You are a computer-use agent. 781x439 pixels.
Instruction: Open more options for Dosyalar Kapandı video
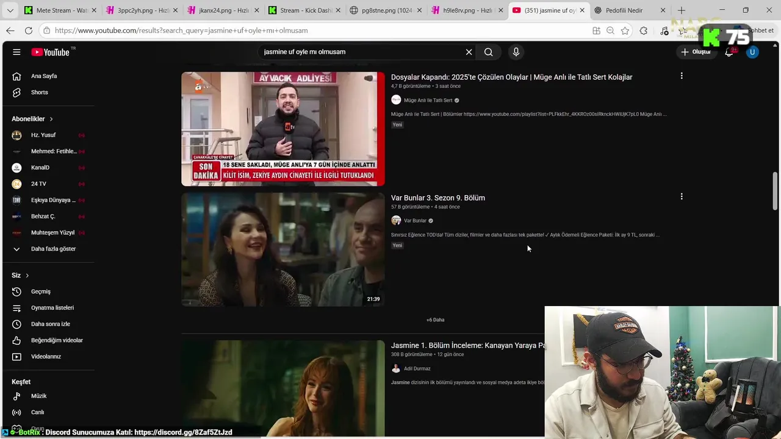click(x=682, y=76)
